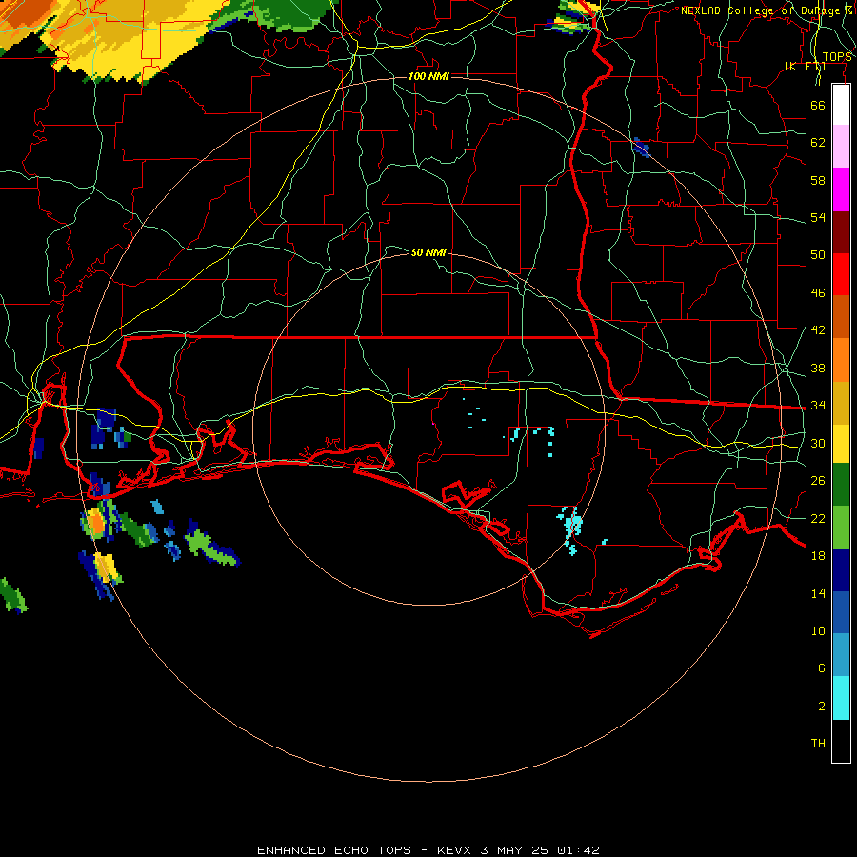The width and height of the screenshot is (857, 857).
Task: Click the '54' legend value label
Action: 818,217
